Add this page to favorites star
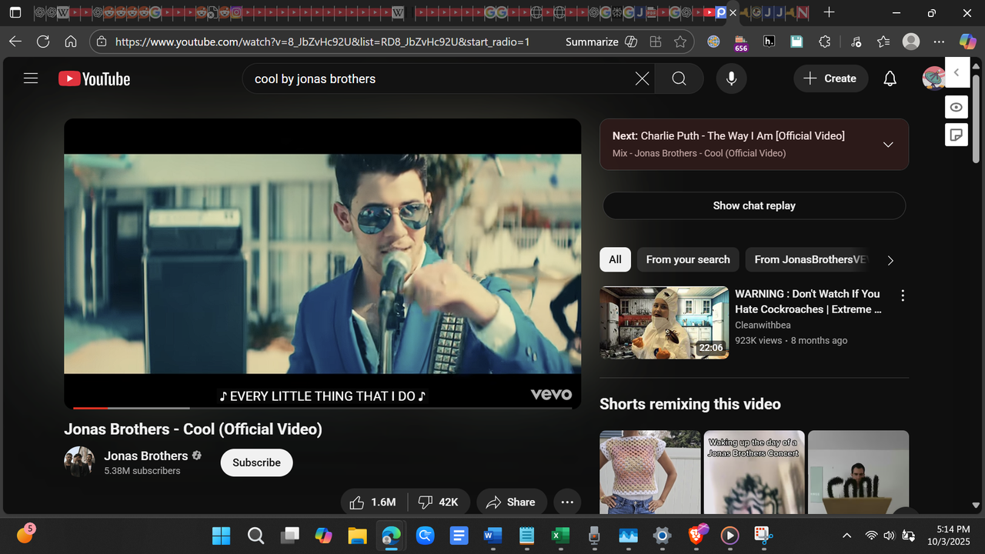Viewport: 985px width, 554px height. pos(680,42)
